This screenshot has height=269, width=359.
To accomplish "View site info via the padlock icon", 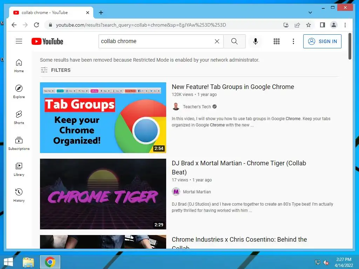I will pyautogui.click(x=50, y=25).
